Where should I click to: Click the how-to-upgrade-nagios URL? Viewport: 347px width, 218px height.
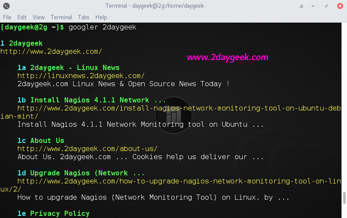pyautogui.click(x=170, y=185)
